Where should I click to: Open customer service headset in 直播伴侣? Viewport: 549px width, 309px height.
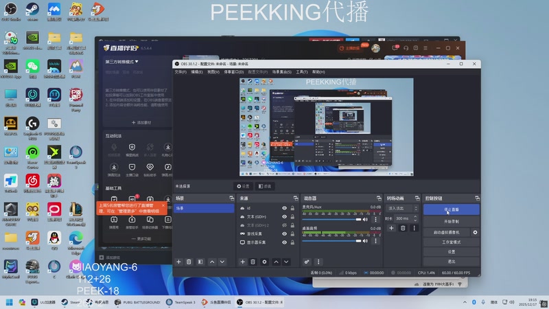click(x=406, y=48)
